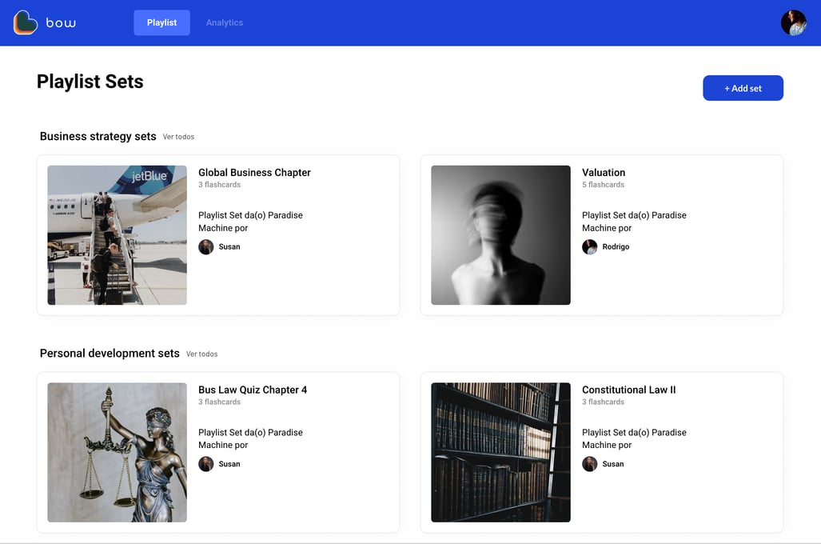Screen dimensions: 821x544
Task: Select the law library bookshelf thumbnail
Action: pos(500,452)
